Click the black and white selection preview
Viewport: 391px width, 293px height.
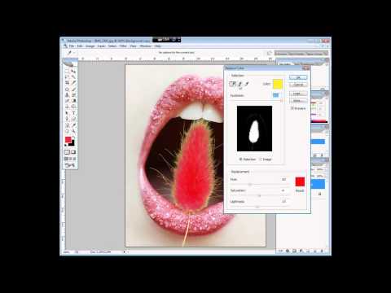[x=254, y=129]
